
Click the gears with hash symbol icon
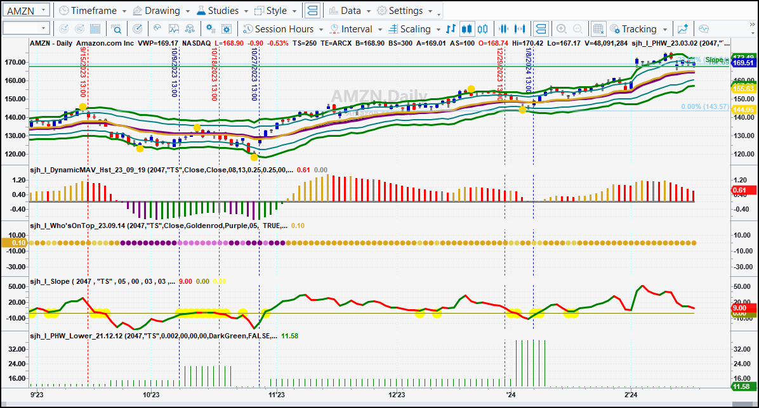coord(211,29)
